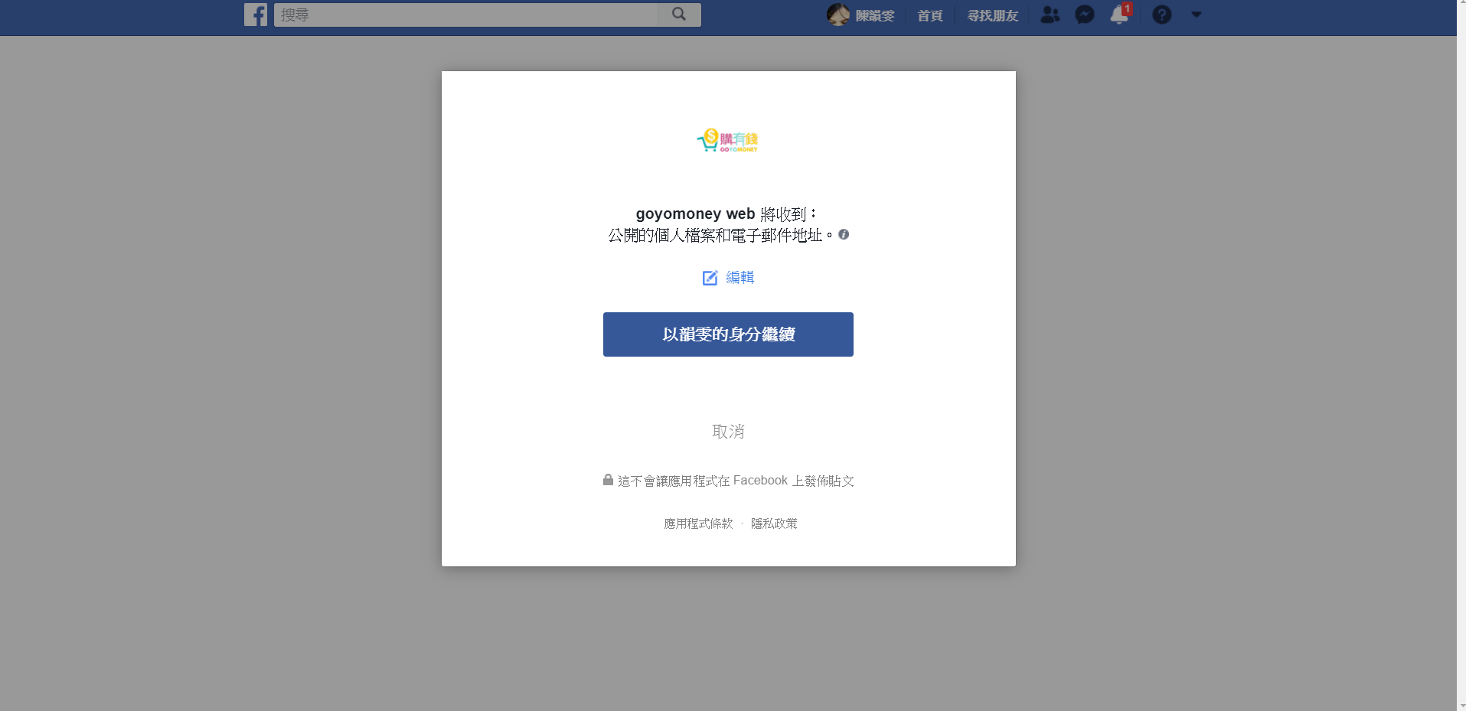Open the notifications bell

coord(1118,15)
